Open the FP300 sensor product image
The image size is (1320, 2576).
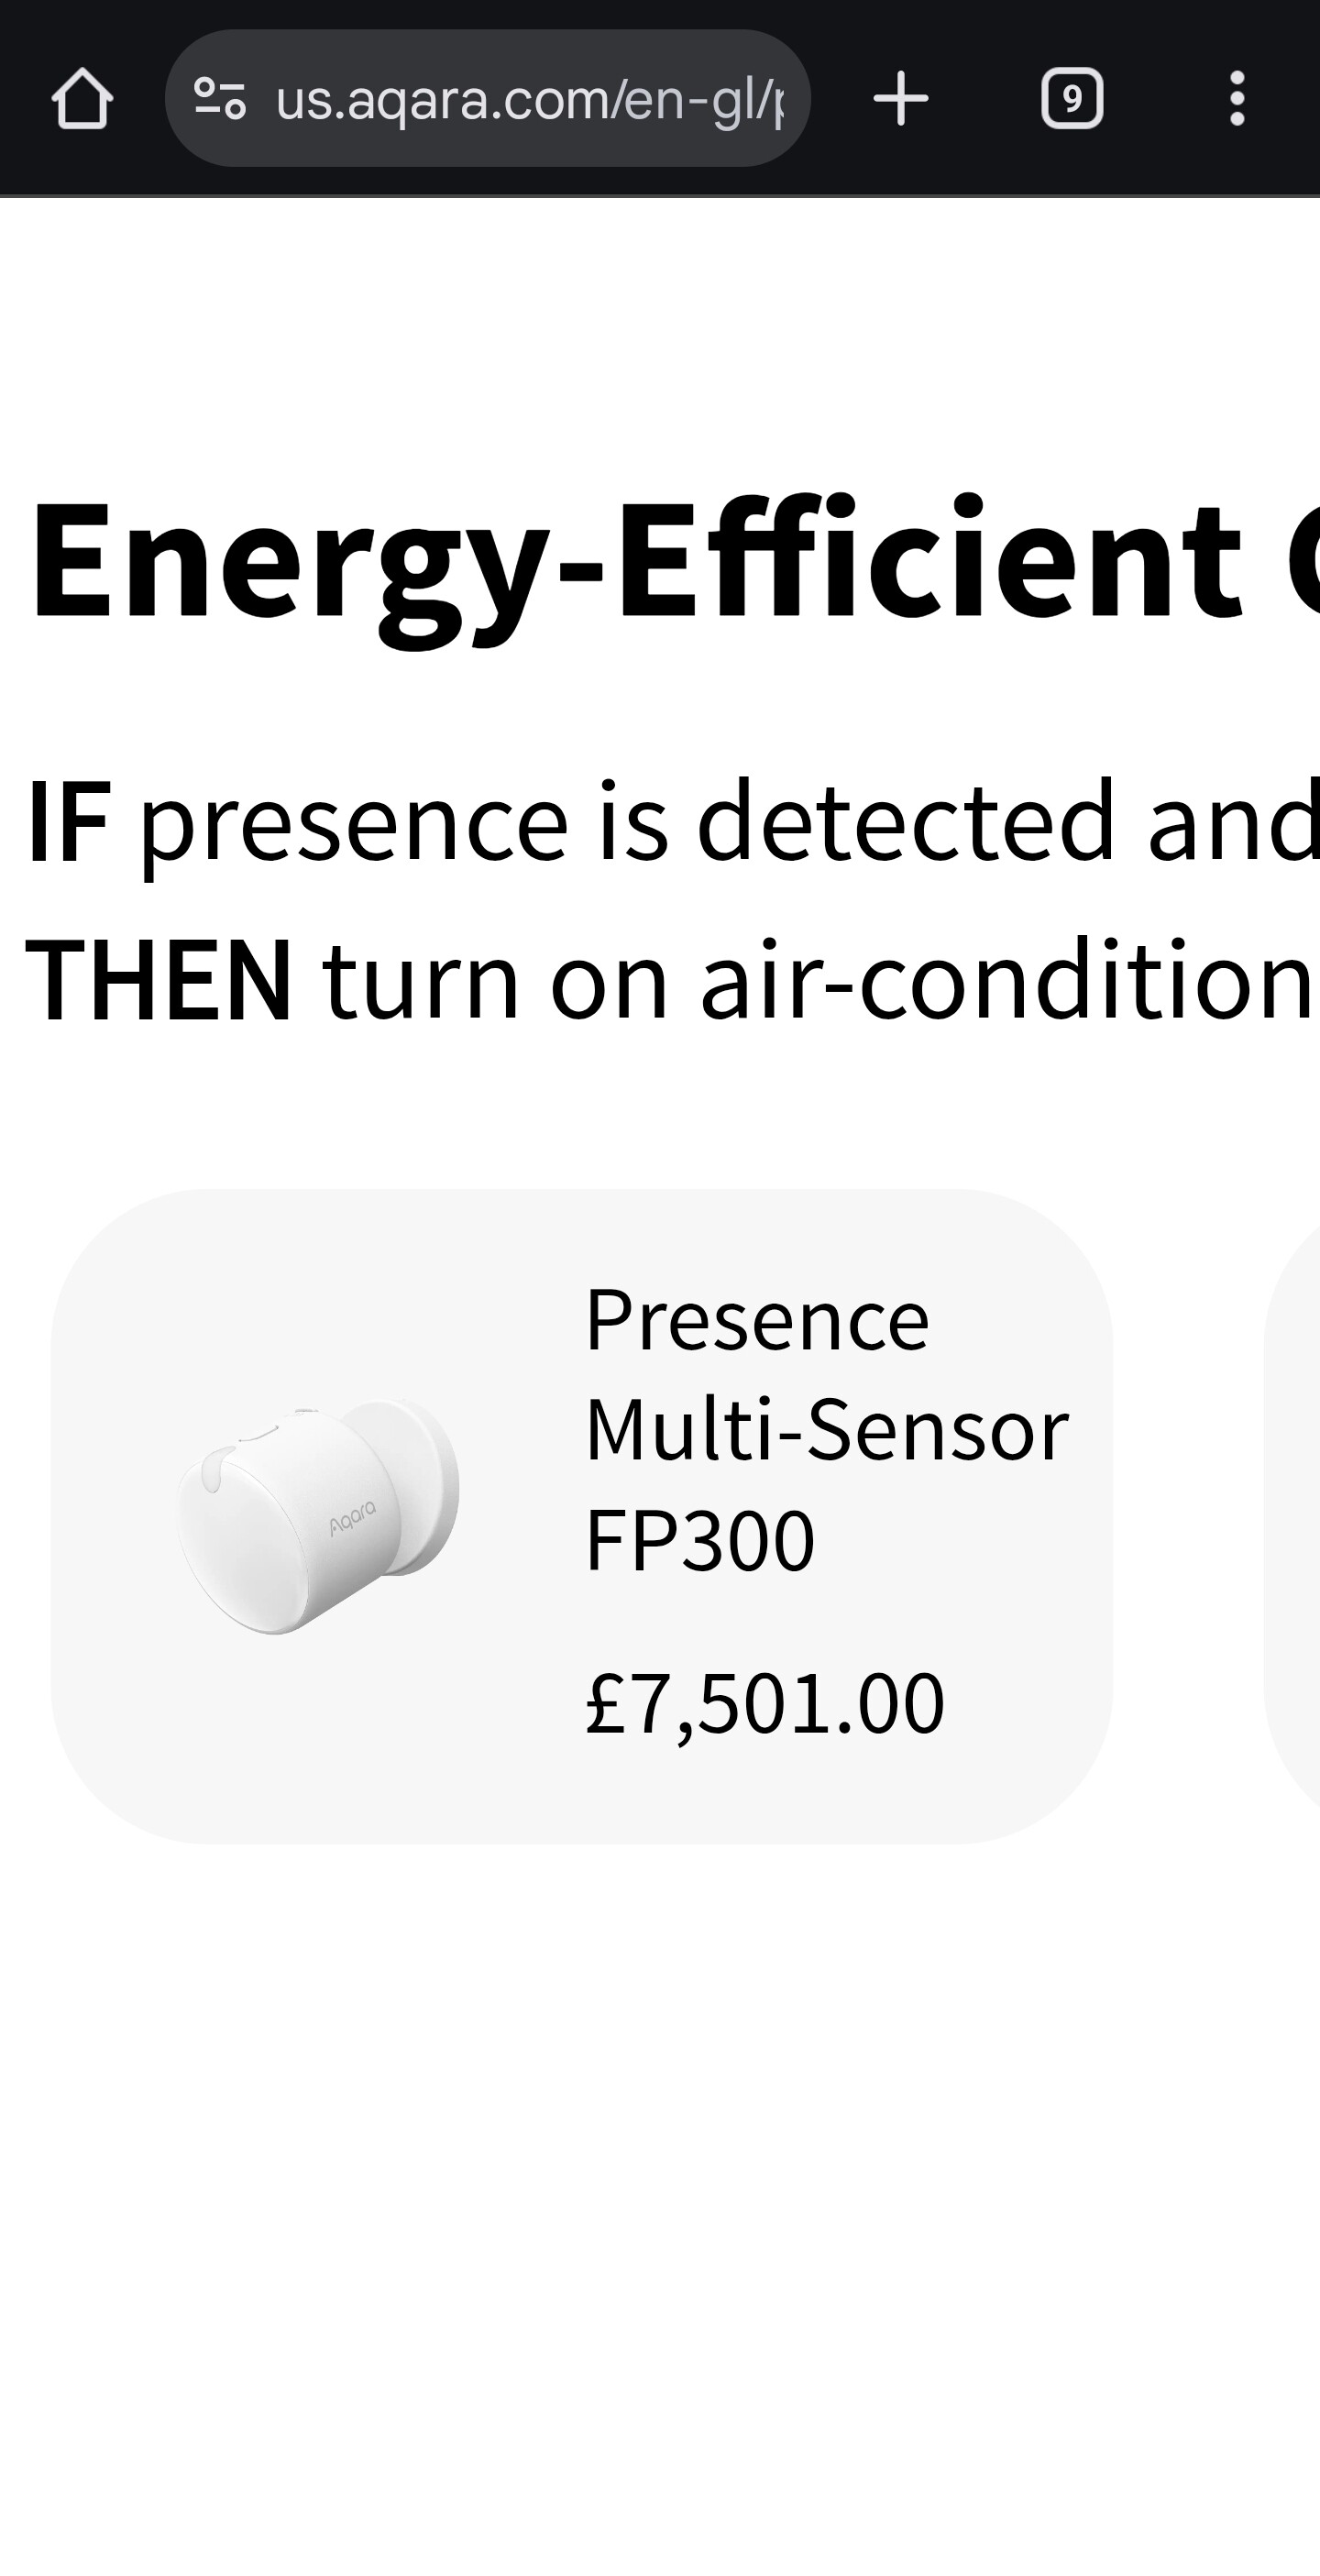tap(318, 1516)
